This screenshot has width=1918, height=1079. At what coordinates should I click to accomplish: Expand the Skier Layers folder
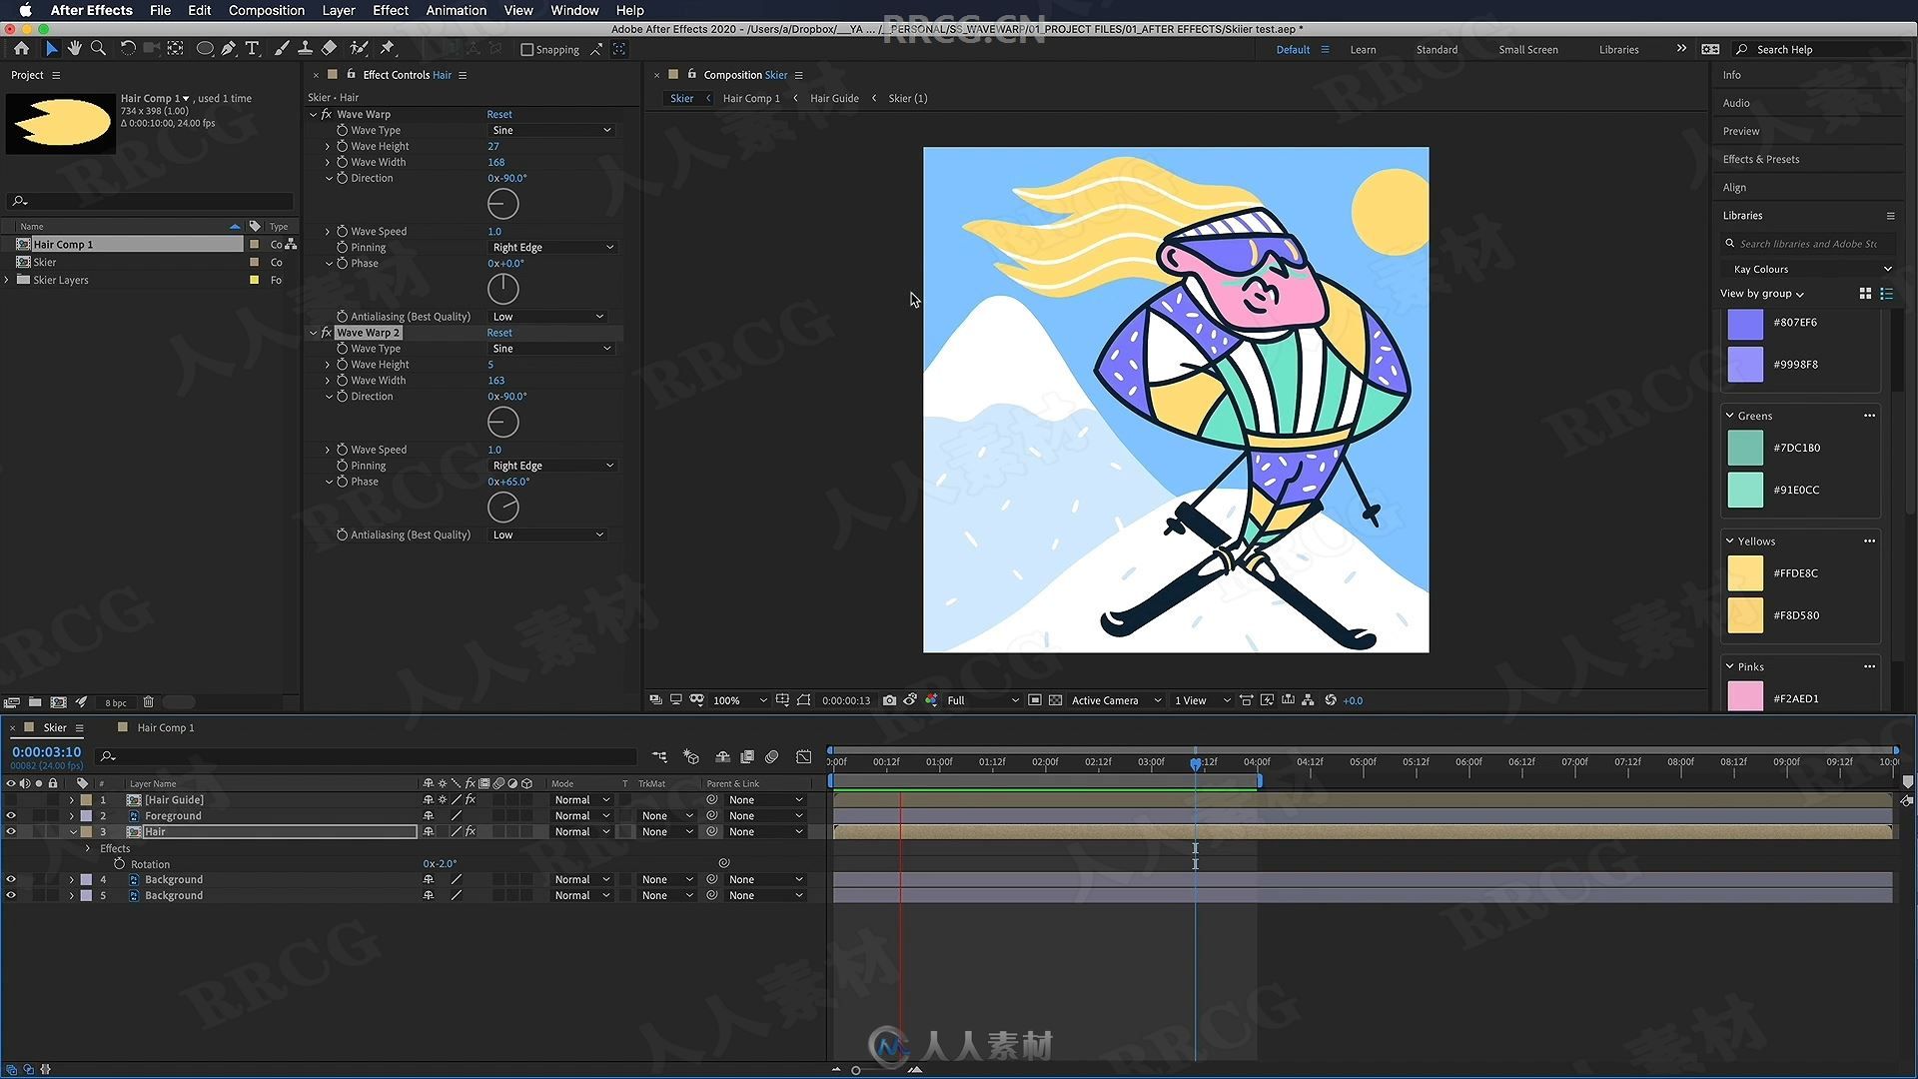[8, 280]
